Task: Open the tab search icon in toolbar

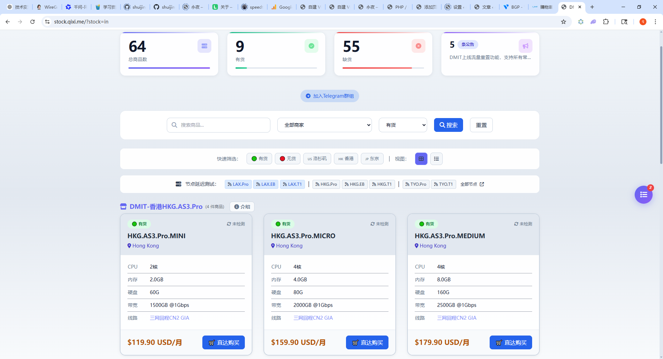Action: tap(624, 22)
